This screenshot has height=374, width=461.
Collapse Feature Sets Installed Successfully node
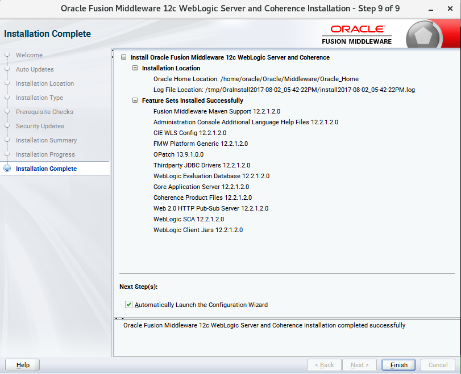[x=135, y=100]
